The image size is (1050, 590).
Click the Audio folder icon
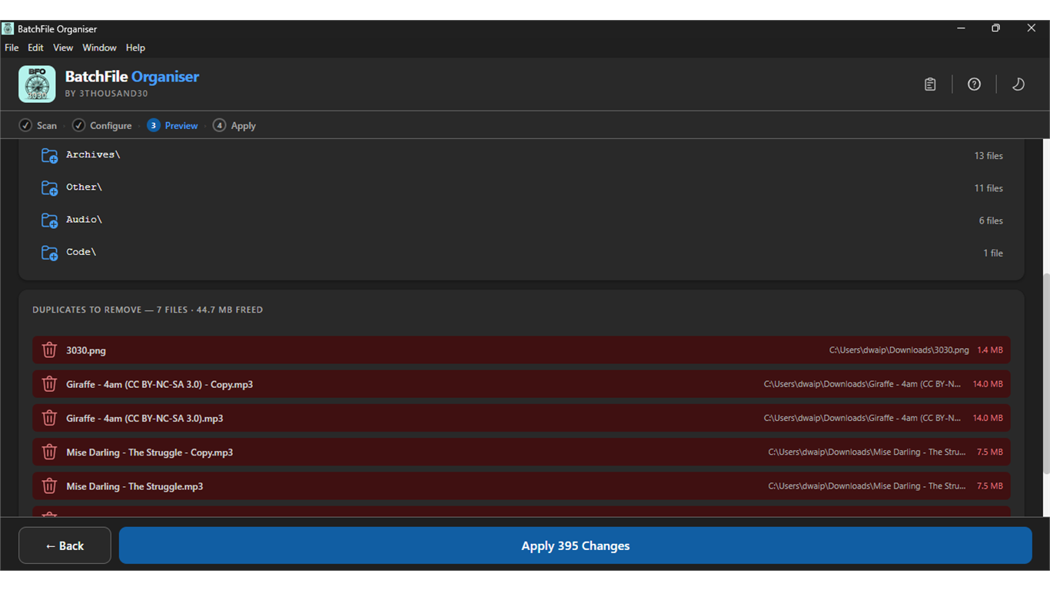pyautogui.click(x=50, y=220)
